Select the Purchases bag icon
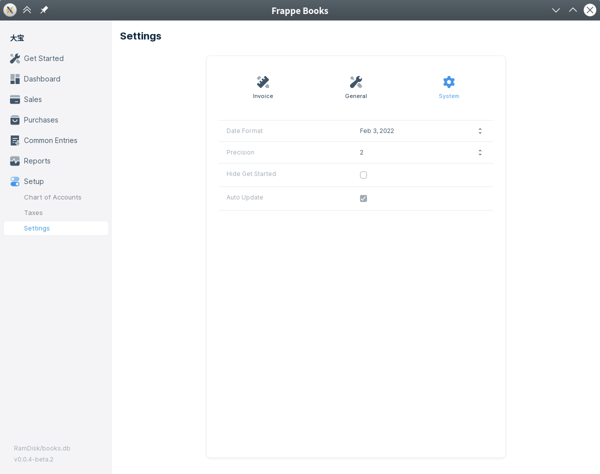Image resolution: width=600 pixels, height=474 pixels. coord(15,120)
